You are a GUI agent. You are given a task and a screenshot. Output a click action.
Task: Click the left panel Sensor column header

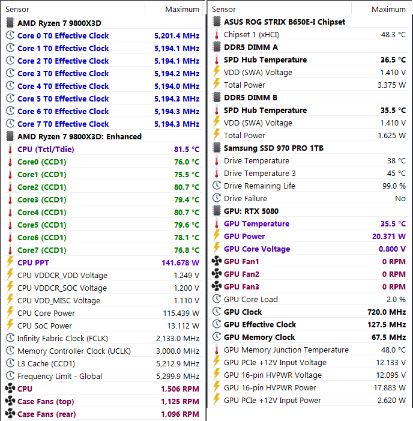[74, 9]
